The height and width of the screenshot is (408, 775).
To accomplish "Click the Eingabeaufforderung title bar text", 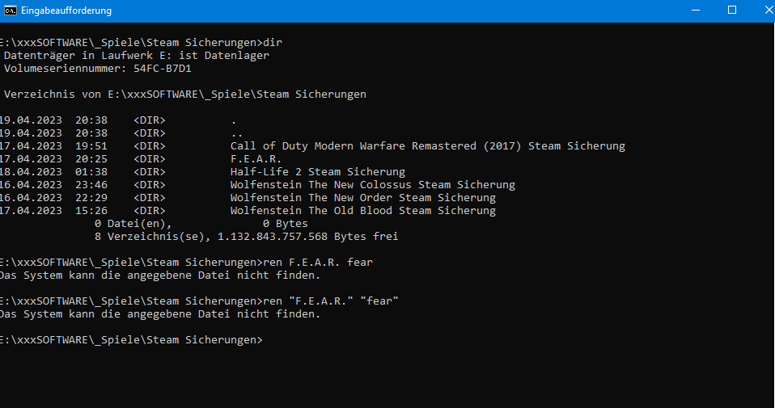I will [x=66, y=11].
